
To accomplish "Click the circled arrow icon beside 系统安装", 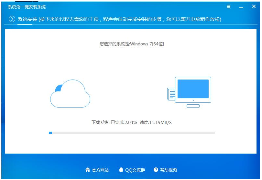I will point(12,19).
